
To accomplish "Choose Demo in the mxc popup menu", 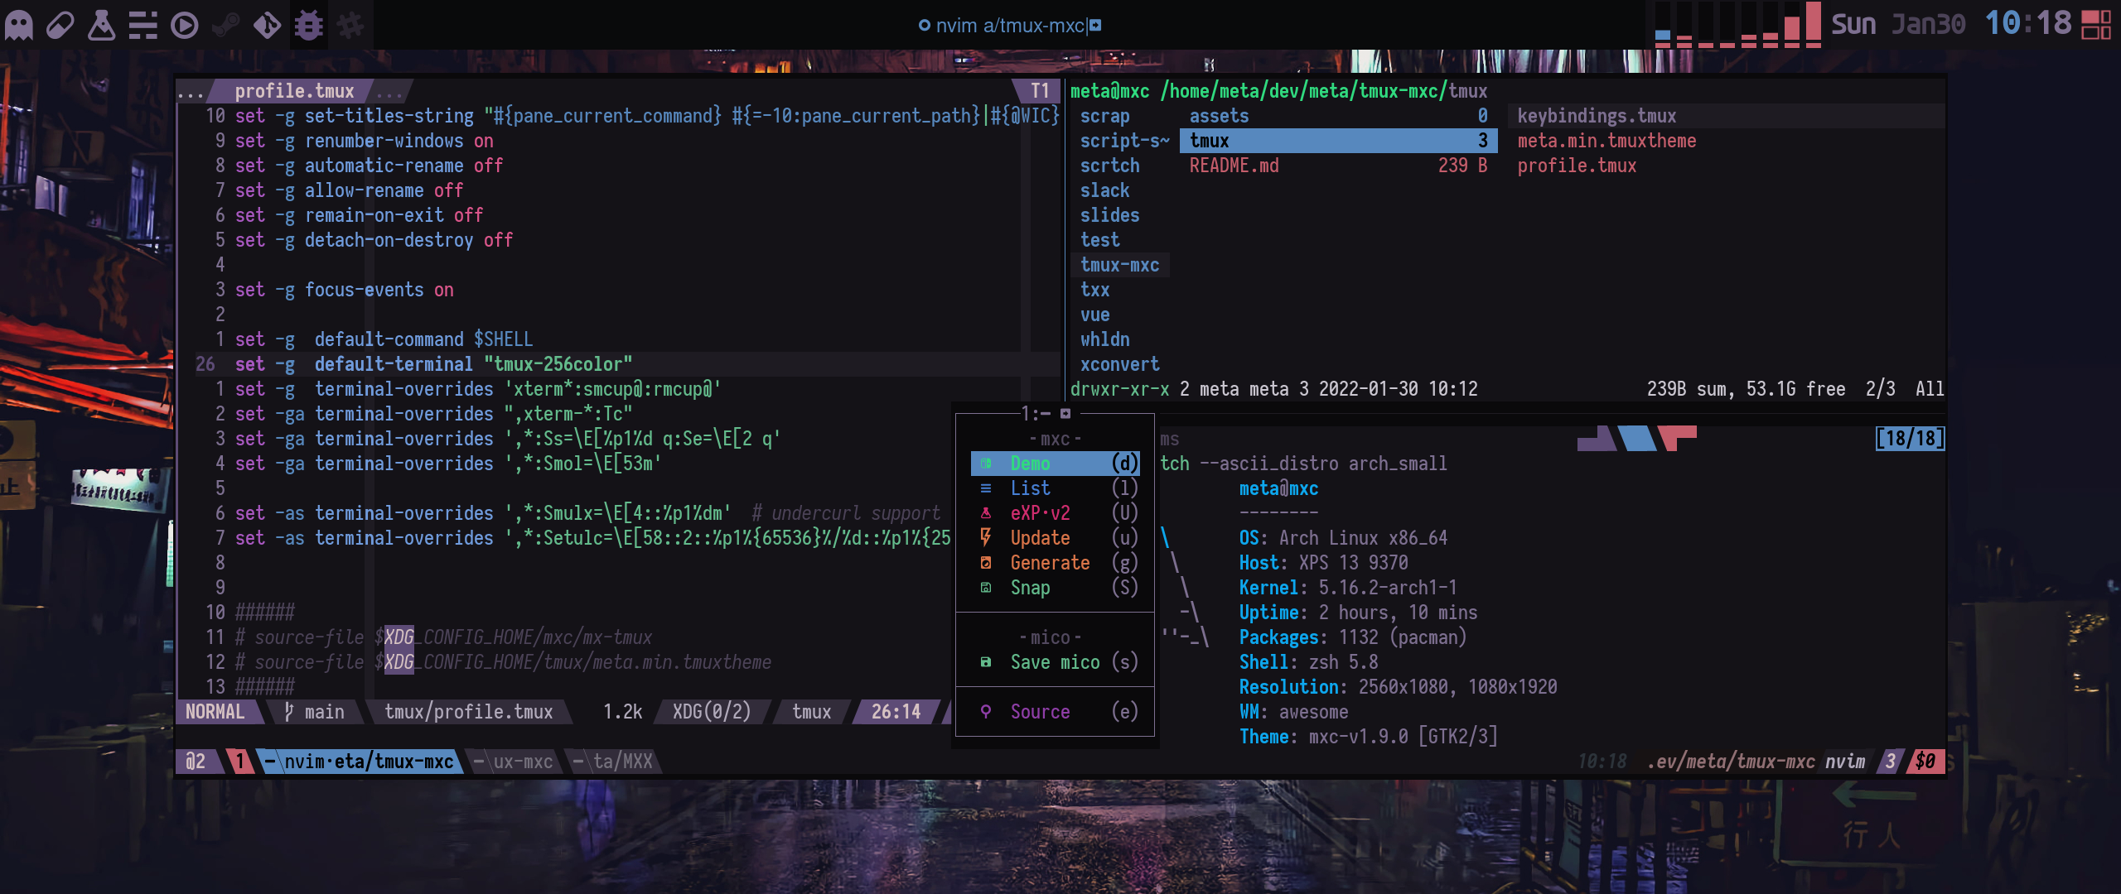I will click(1054, 464).
